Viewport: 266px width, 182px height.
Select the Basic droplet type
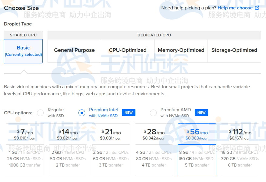[x=23, y=51]
